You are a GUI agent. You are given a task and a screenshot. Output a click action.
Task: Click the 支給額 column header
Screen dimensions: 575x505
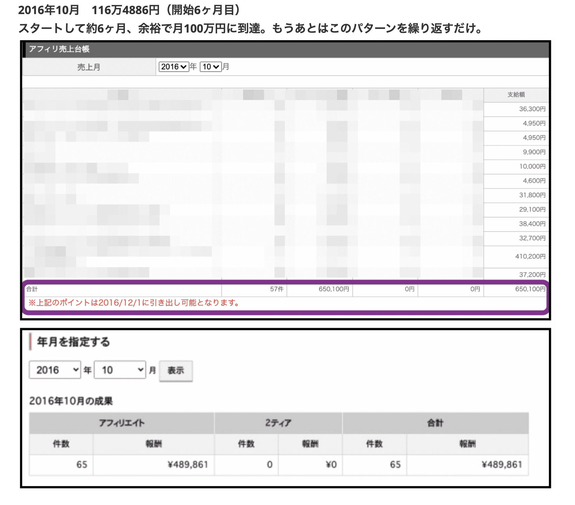[516, 95]
